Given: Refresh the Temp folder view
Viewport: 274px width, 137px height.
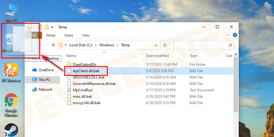Looking at the screenshot, I should click(x=165, y=45).
